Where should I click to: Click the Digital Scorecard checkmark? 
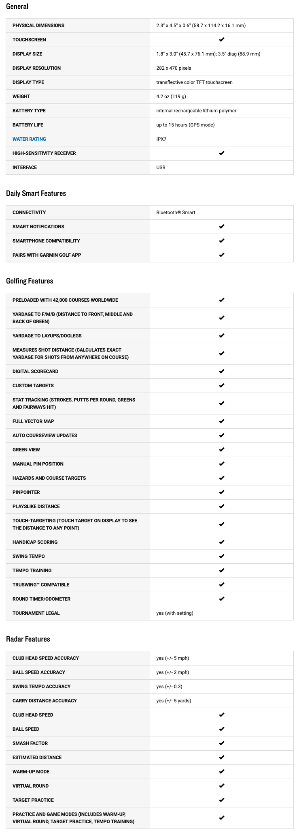[221, 371]
